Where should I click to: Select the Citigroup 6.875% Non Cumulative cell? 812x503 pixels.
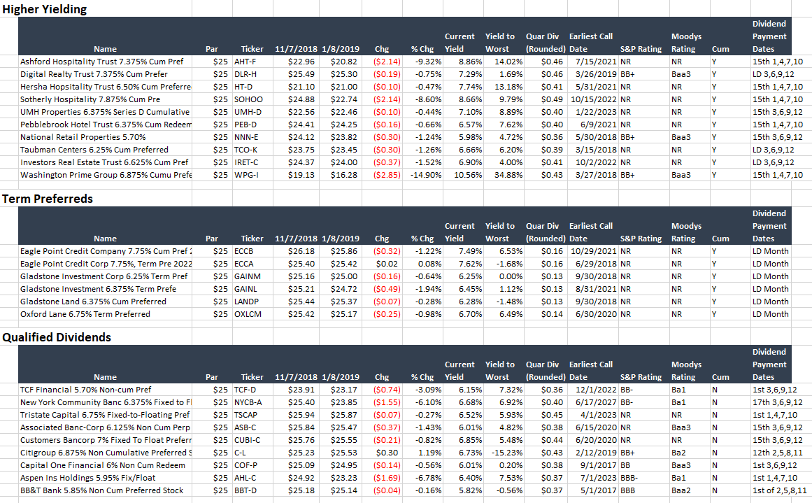(105, 453)
